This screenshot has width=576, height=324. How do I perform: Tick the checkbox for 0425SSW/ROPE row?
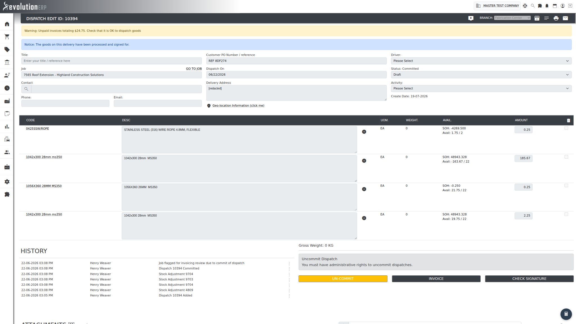[x=566, y=128]
